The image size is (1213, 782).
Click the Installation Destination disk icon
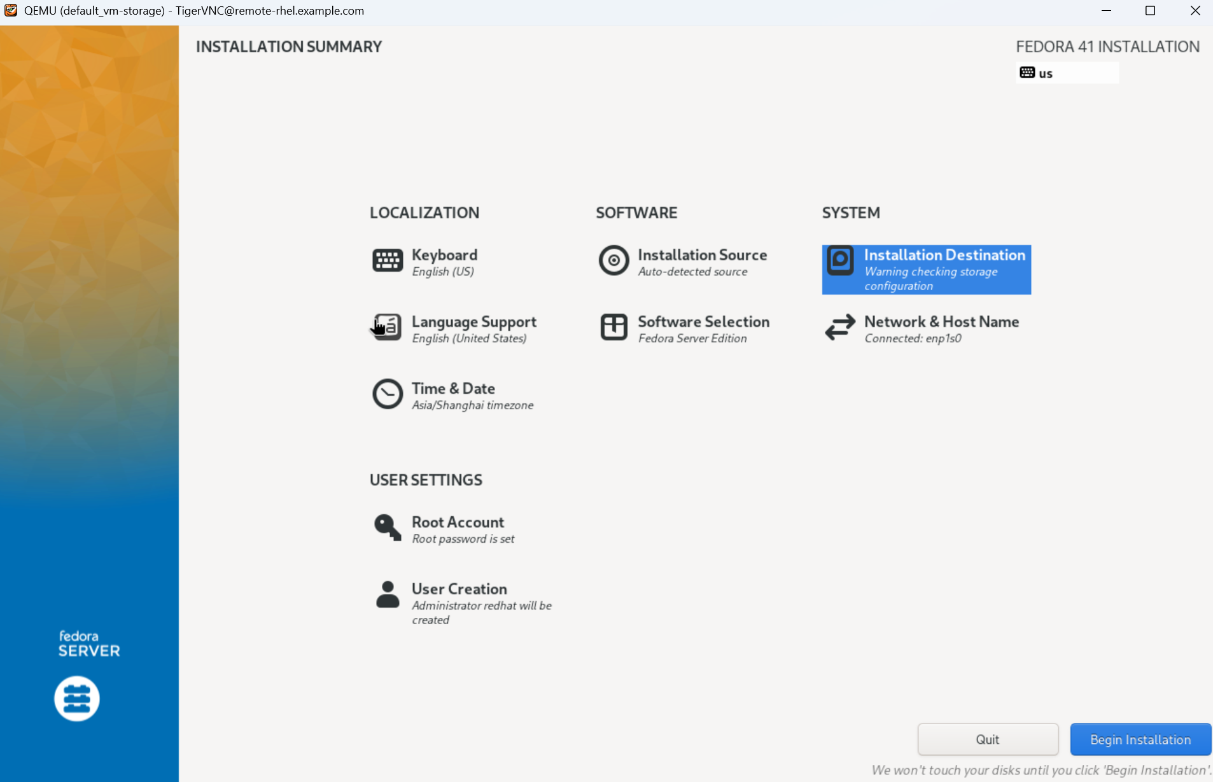(840, 261)
